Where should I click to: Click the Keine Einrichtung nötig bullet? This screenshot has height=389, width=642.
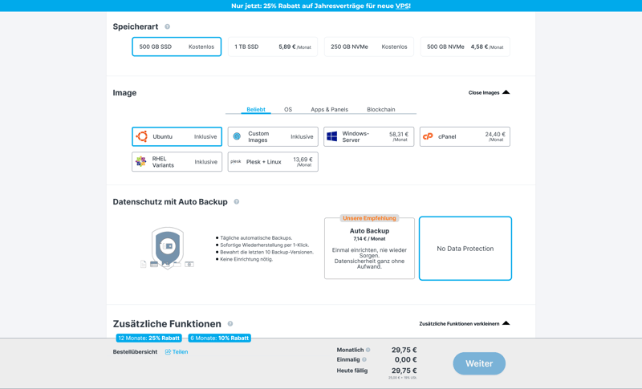(x=246, y=259)
